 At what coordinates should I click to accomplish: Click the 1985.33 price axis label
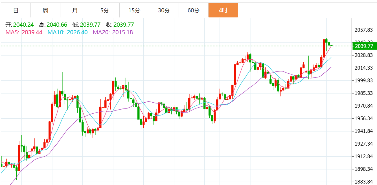(x=364, y=93)
